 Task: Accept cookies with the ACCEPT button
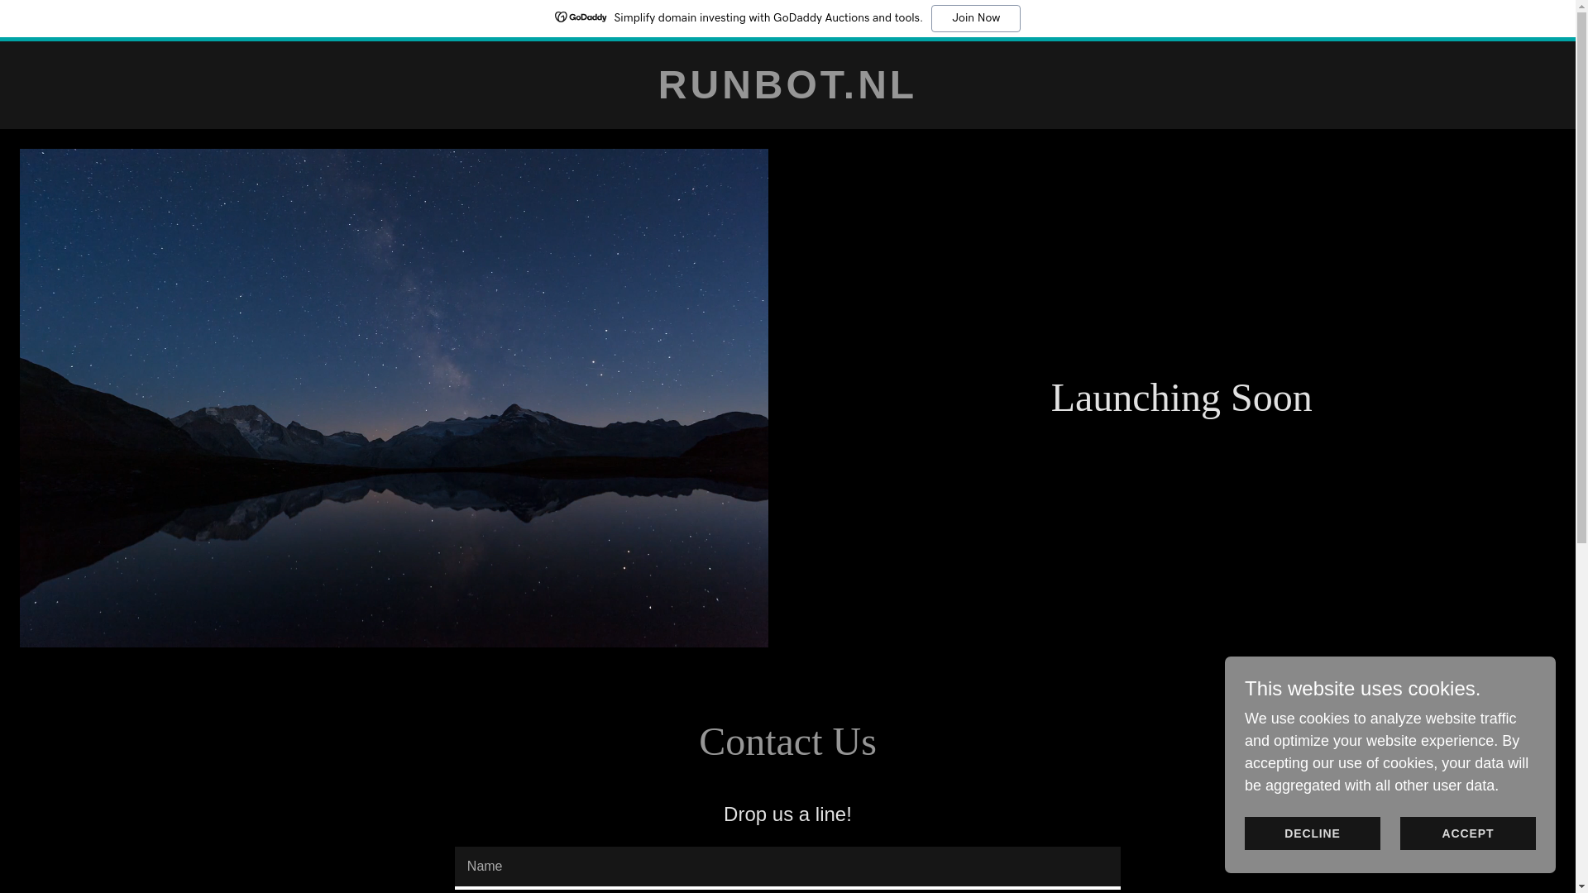click(x=1467, y=833)
